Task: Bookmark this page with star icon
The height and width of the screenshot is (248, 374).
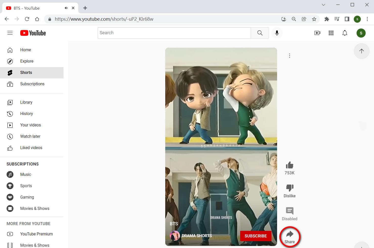Action: pos(314,19)
